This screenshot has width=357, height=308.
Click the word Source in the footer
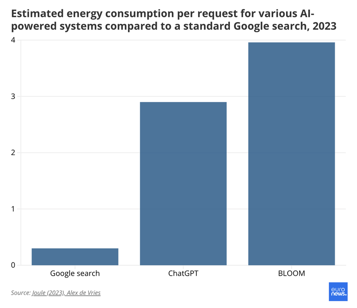20,293
